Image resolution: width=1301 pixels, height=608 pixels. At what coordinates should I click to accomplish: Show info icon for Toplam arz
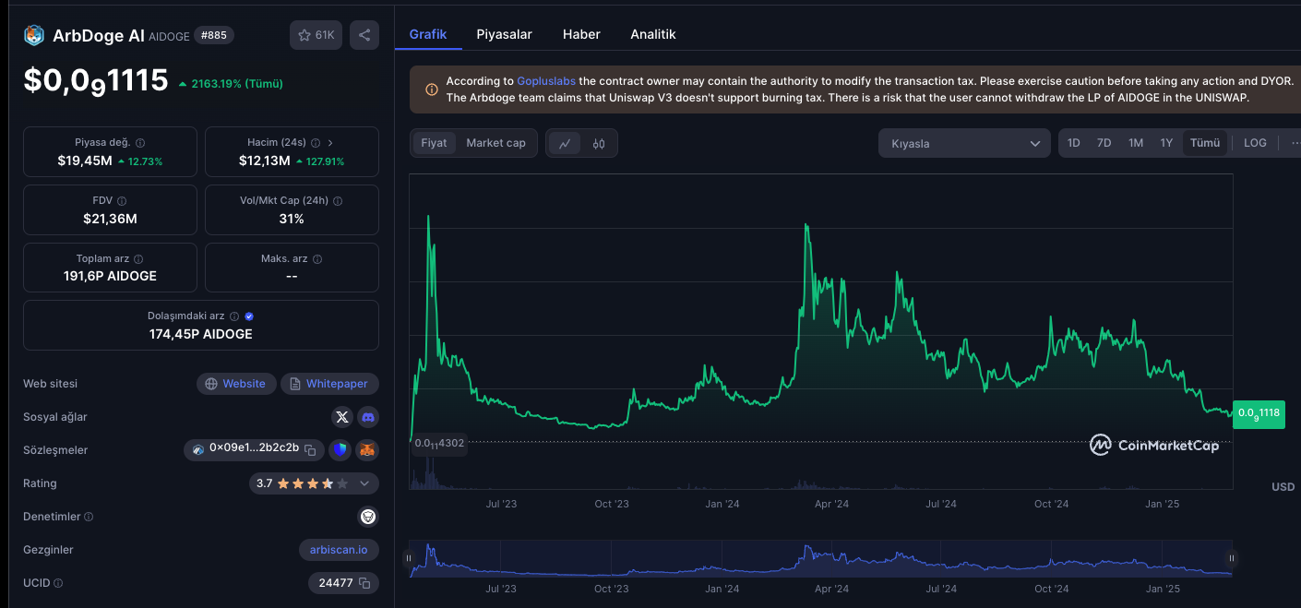click(138, 259)
